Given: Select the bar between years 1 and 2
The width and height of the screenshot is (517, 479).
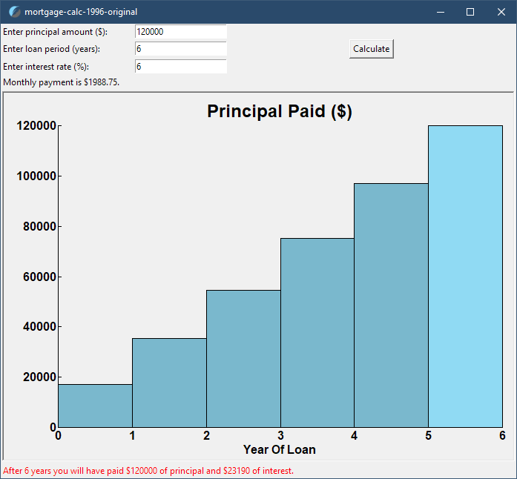Looking at the screenshot, I should (169, 383).
